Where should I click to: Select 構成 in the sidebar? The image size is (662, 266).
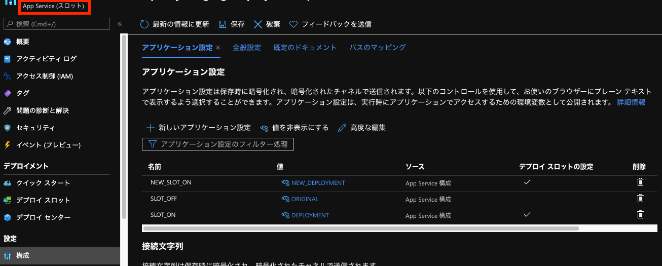(60, 255)
